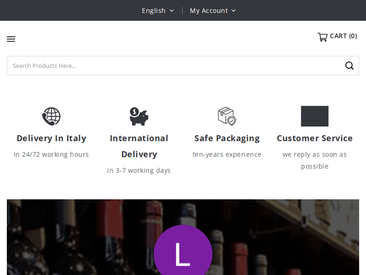Screen dimensions: 366x275
Task: Click the 'ten-years experience' text
Action: [227, 154]
